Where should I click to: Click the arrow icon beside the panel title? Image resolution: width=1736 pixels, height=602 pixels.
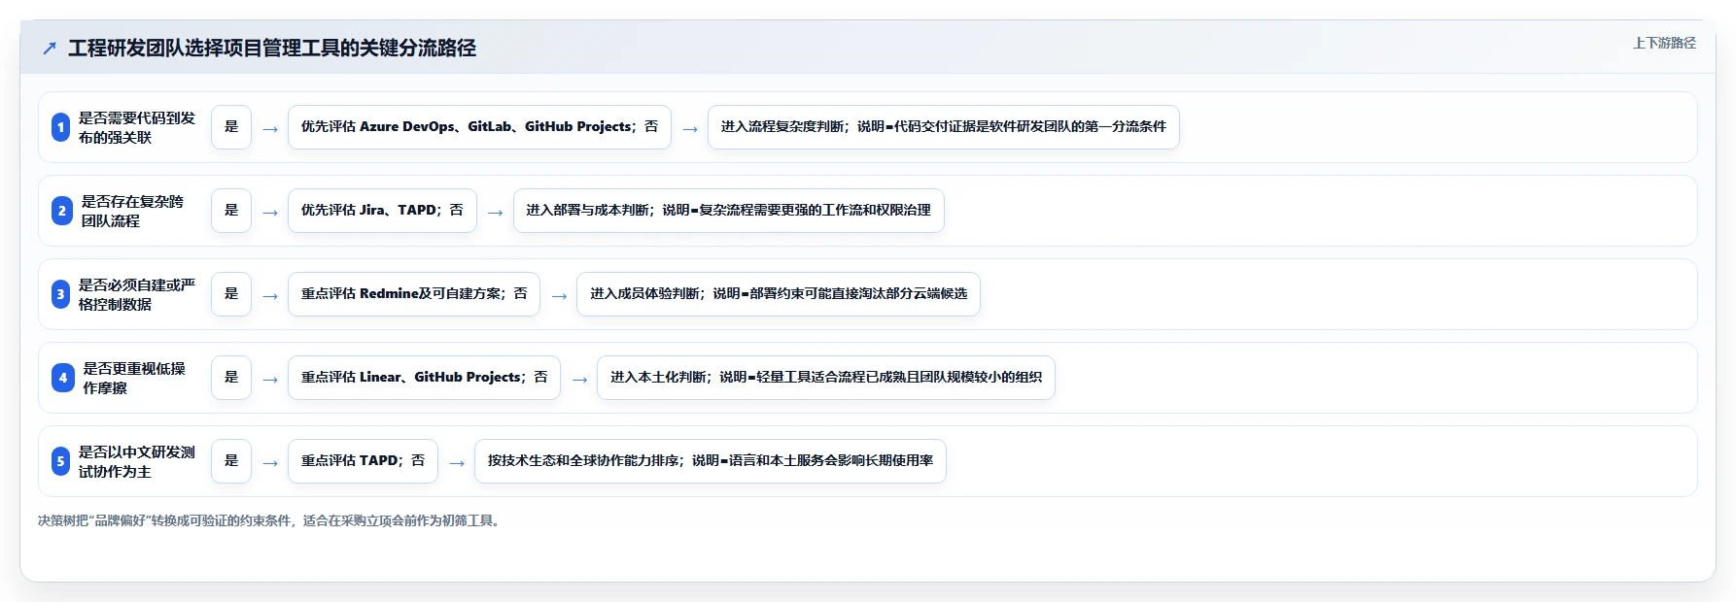(x=50, y=48)
